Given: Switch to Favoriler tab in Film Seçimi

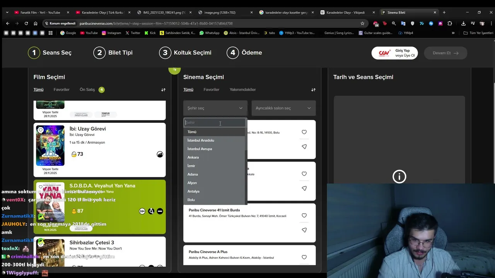Looking at the screenshot, I should [61, 90].
